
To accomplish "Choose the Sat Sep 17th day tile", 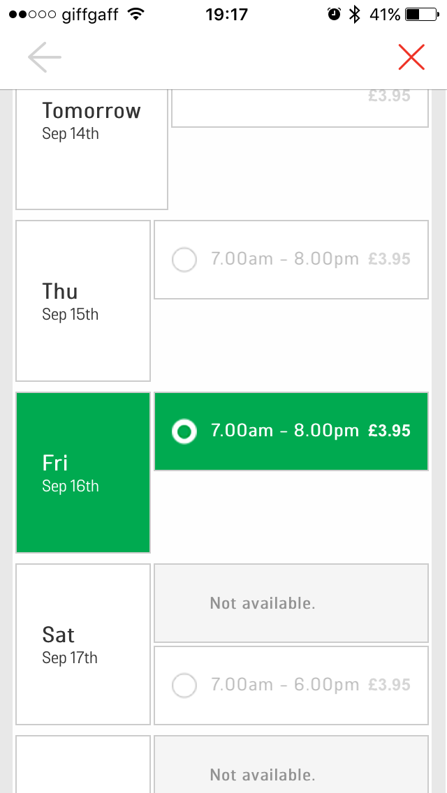I will pyautogui.click(x=83, y=644).
